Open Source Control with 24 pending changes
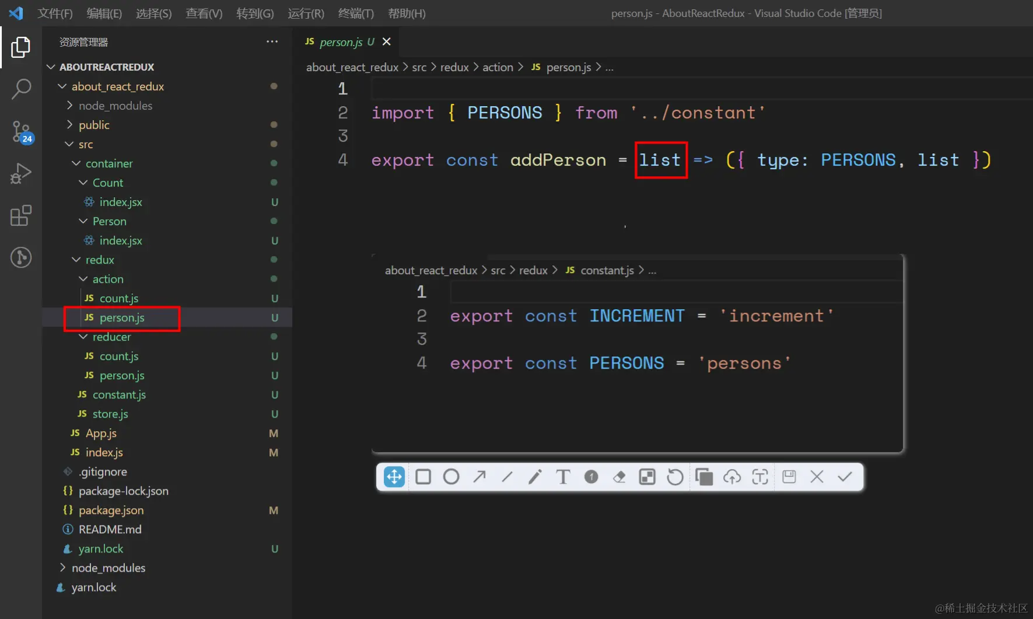The image size is (1033, 619). [x=22, y=132]
